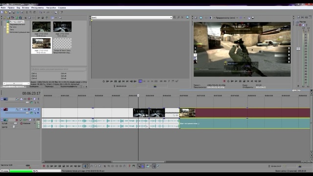This screenshot has width=313, height=176.
Task: Select All Media folder in tree
Action: 17,22
